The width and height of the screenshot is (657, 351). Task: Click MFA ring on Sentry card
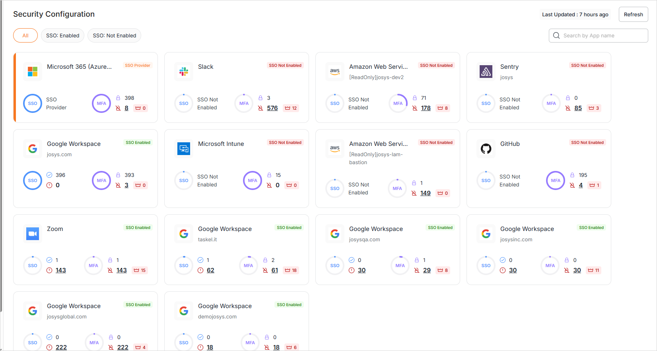(x=551, y=103)
